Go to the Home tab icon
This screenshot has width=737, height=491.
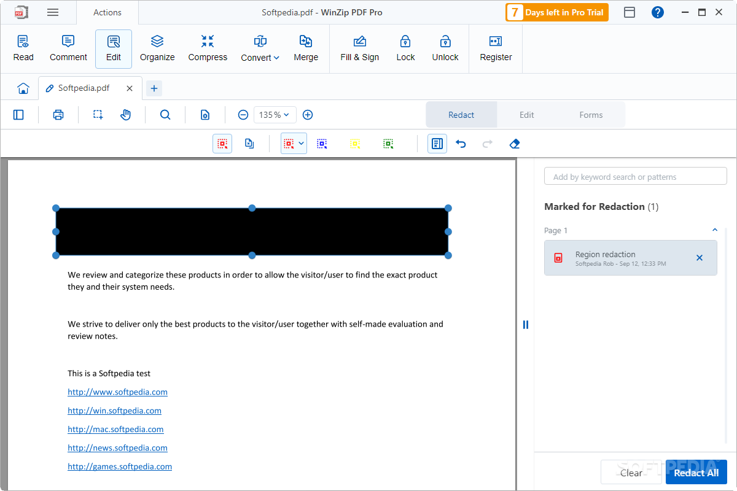tap(23, 88)
